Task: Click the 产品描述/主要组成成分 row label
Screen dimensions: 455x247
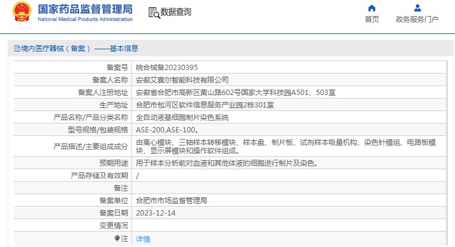Action: click(91, 147)
